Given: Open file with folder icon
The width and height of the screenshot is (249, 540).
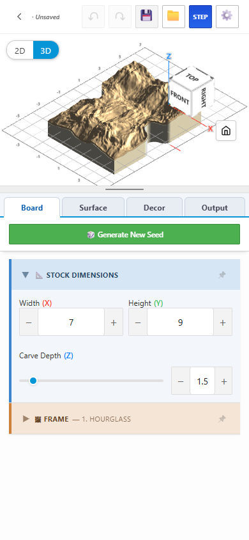Looking at the screenshot, I should (x=174, y=17).
